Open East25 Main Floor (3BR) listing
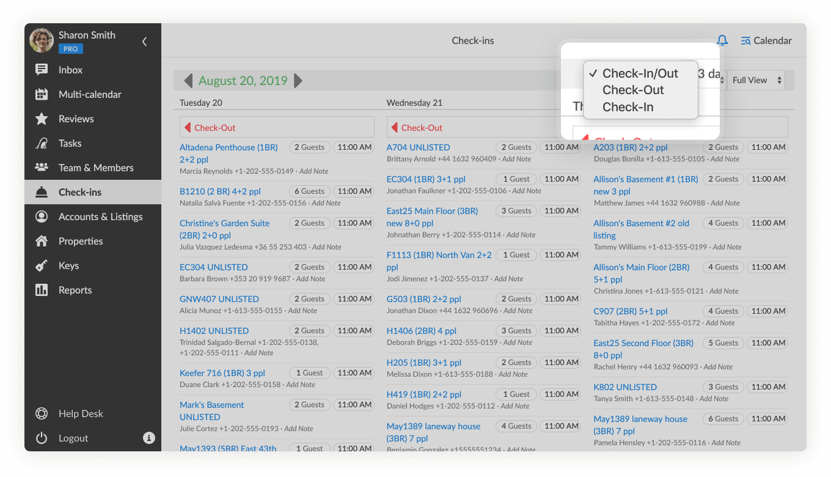 pyautogui.click(x=432, y=217)
